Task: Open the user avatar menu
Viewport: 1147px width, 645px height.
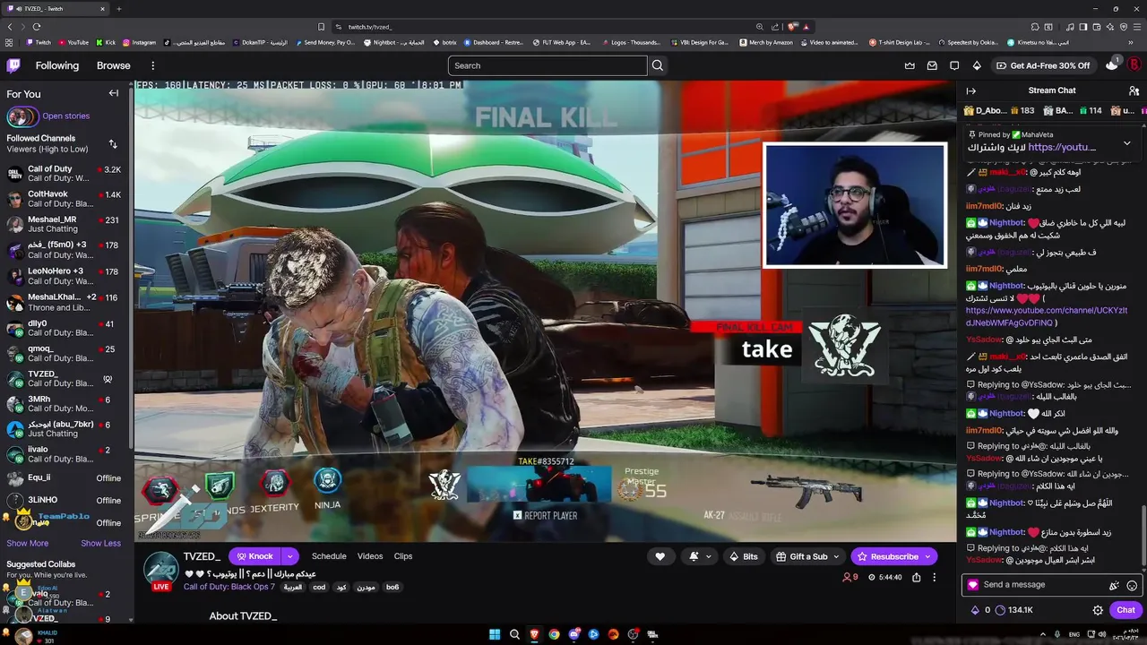Action: click(1134, 65)
